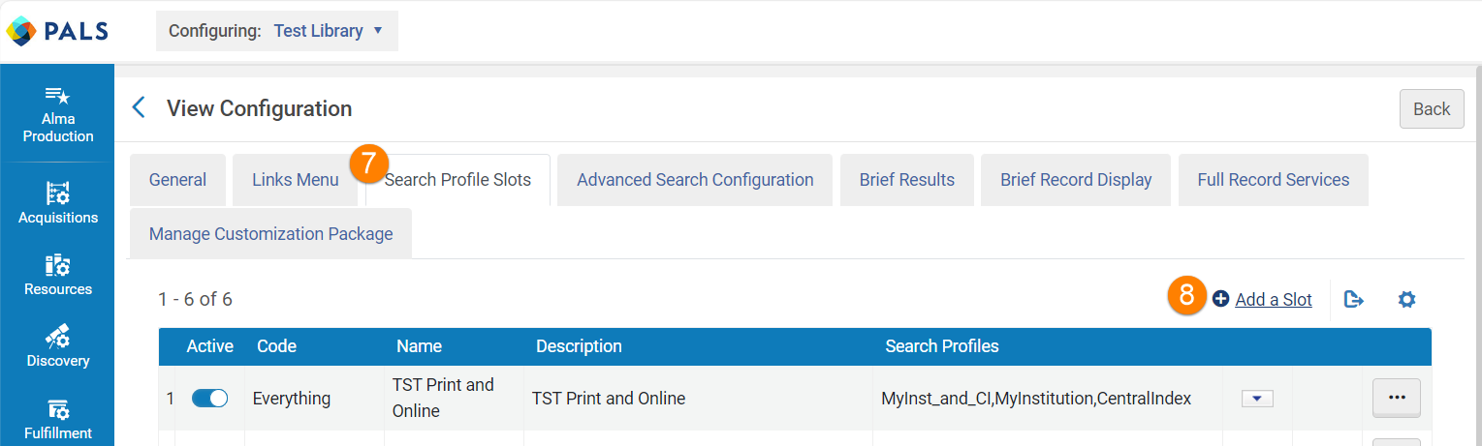The image size is (1482, 446).
Task: Open the Acquisitions sidebar icon
Action: (58, 193)
